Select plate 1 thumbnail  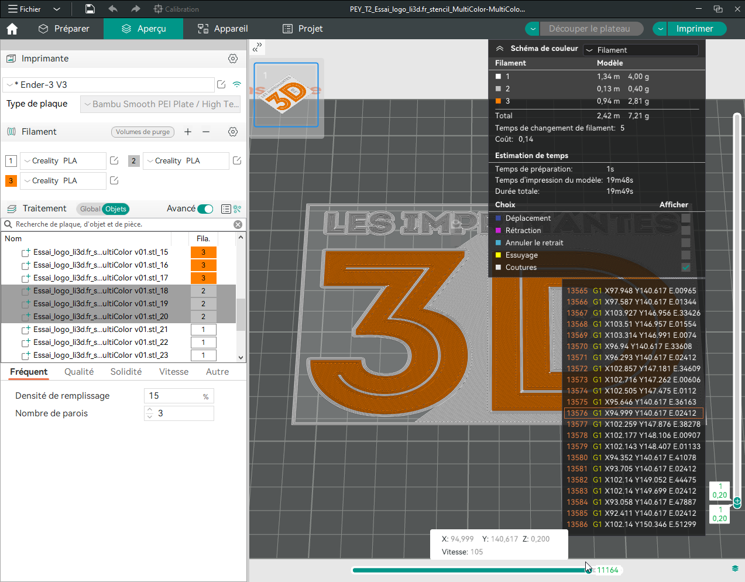point(286,95)
